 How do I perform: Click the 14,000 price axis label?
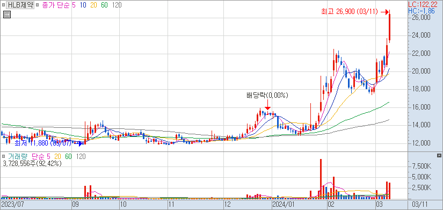click(421, 125)
